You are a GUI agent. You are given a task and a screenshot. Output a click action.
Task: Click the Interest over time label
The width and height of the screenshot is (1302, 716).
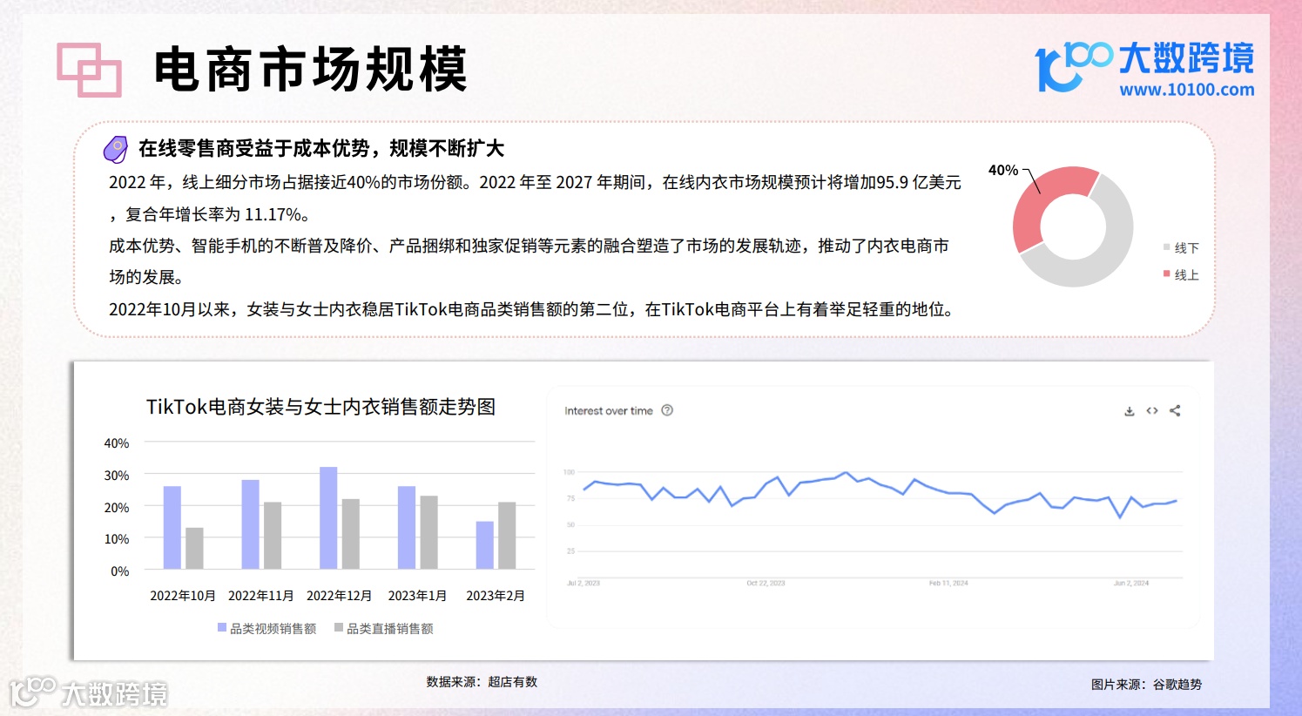[608, 411]
